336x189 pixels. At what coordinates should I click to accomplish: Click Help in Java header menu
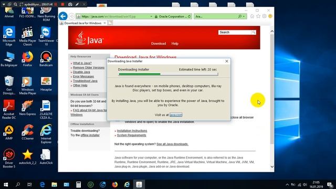[x=175, y=44]
